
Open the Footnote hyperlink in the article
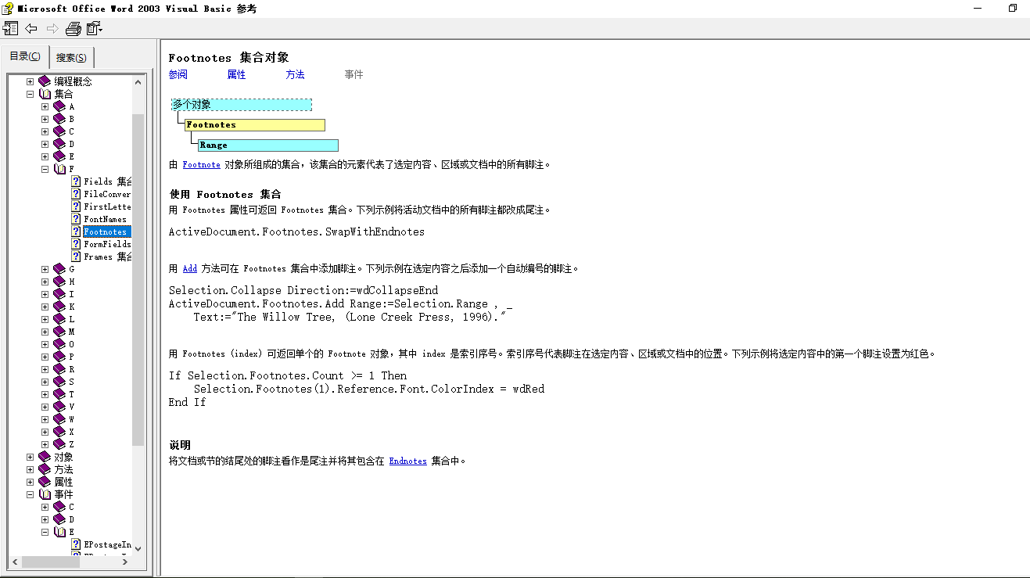[201, 164]
